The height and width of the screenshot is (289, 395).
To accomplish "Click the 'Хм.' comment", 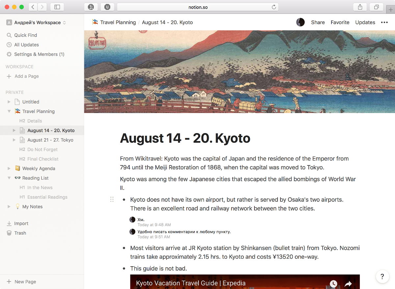I will [x=141, y=219].
